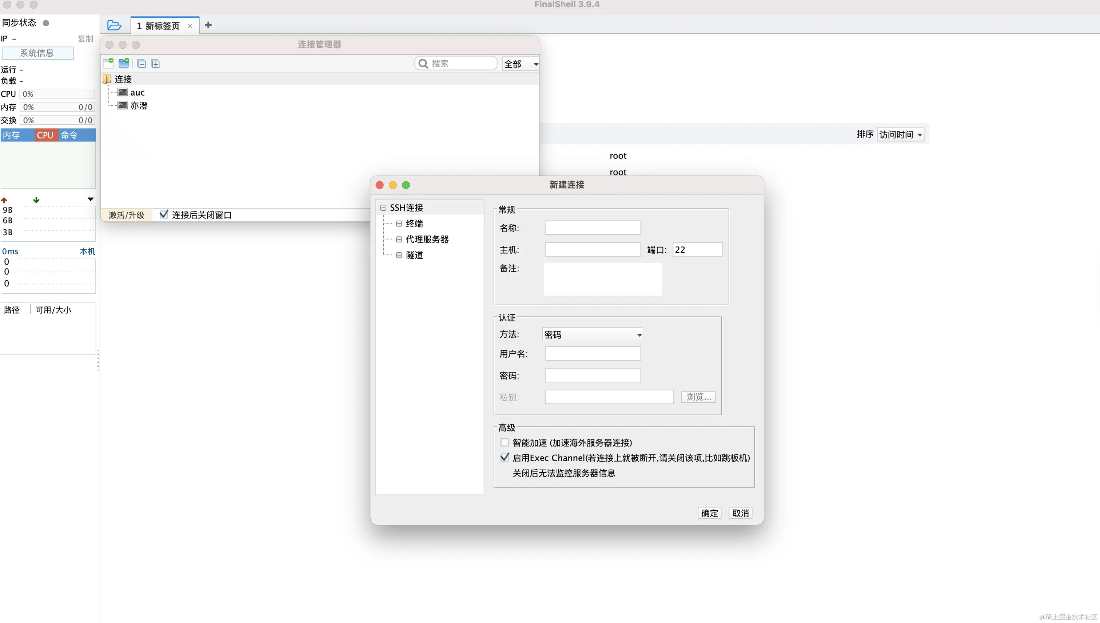Disable the 启用Exec Channel checkbox
This screenshot has width=1100, height=623.
505,457
